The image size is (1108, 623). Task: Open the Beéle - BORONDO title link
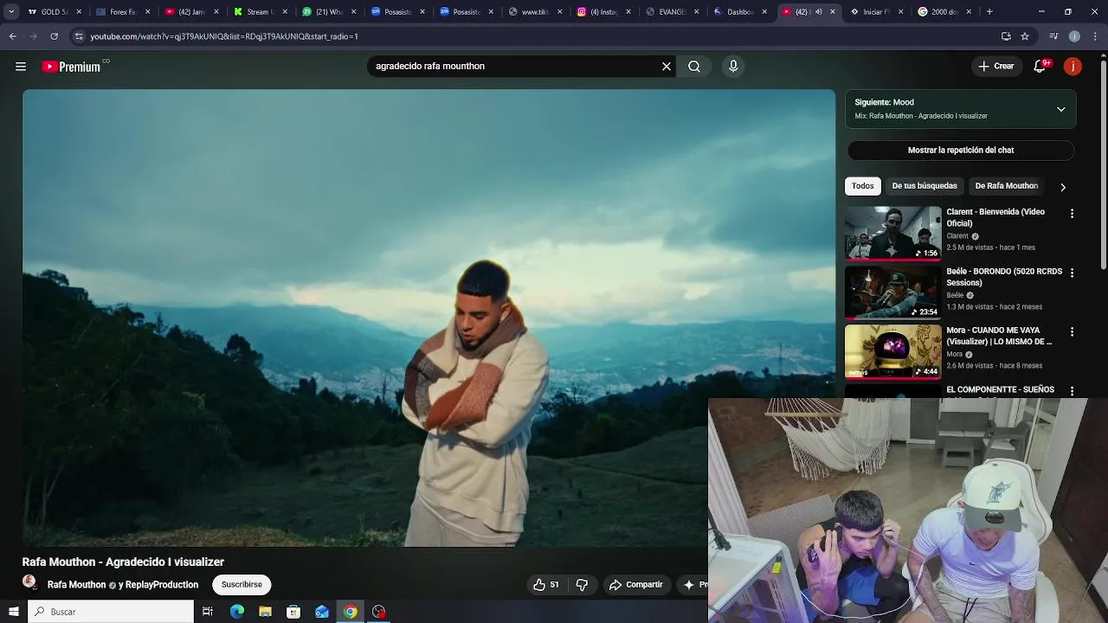[1004, 277]
